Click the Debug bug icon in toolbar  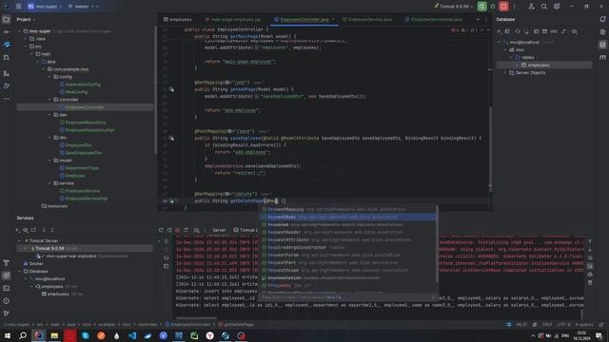493,7
